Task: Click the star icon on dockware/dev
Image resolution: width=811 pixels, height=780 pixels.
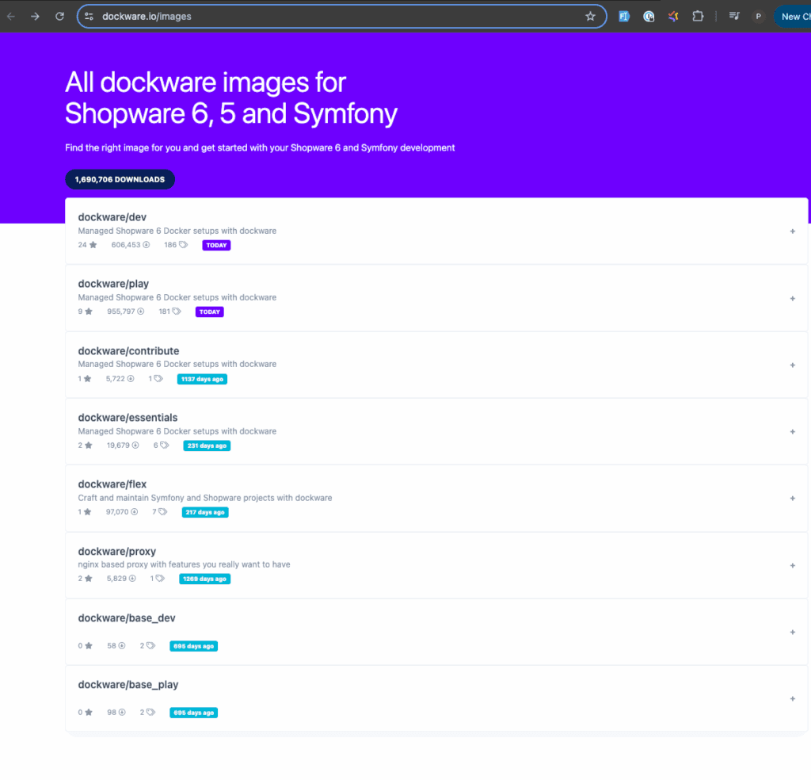Action: coord(93,245)
